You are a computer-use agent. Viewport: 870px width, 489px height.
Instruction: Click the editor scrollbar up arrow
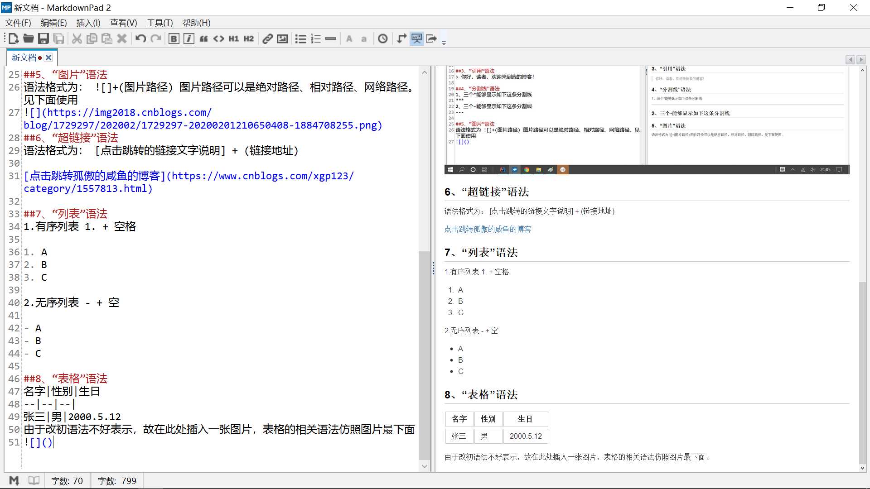[x=424, y=72]
